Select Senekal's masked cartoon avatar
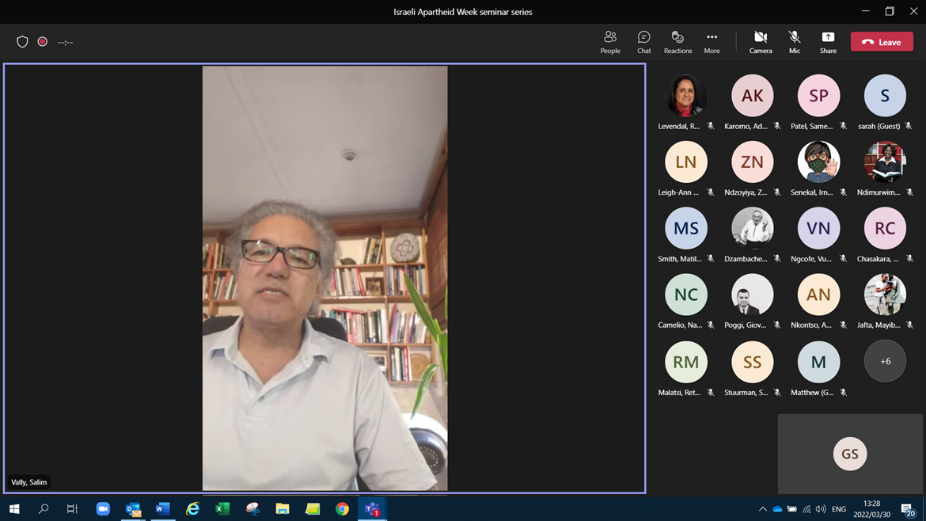 (x=818, y=162)
